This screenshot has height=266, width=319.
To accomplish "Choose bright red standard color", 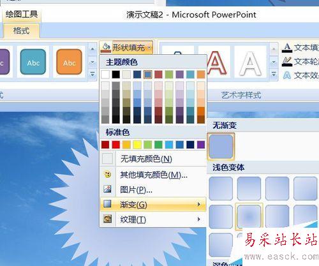I will coord(116,145).
